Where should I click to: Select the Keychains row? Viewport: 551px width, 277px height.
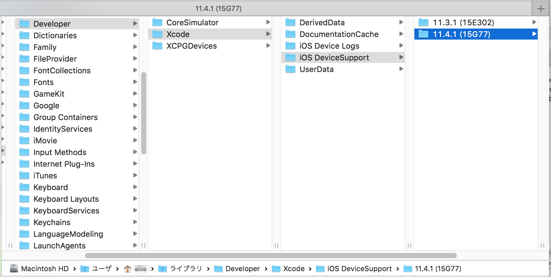(77, 222)
